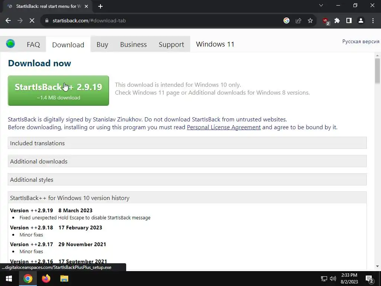Open the Windows Start button
Image resolution: width=381 pixels, height=286 pixels.
9,279
